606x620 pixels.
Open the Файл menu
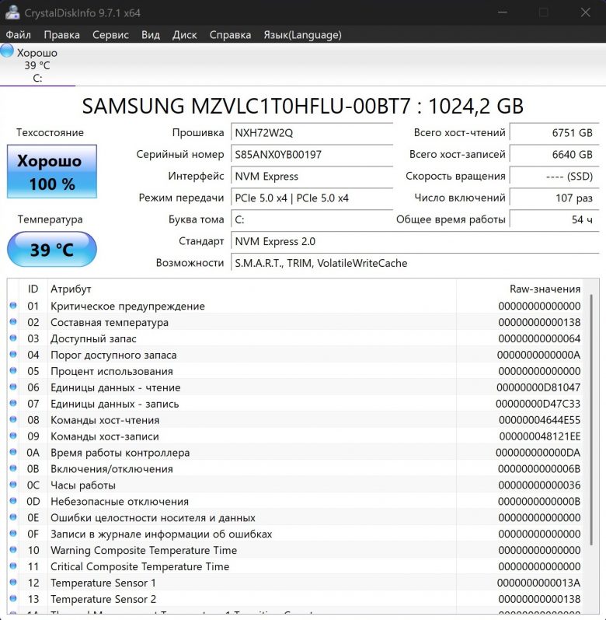pyautogui.click(x=18, y=35)
